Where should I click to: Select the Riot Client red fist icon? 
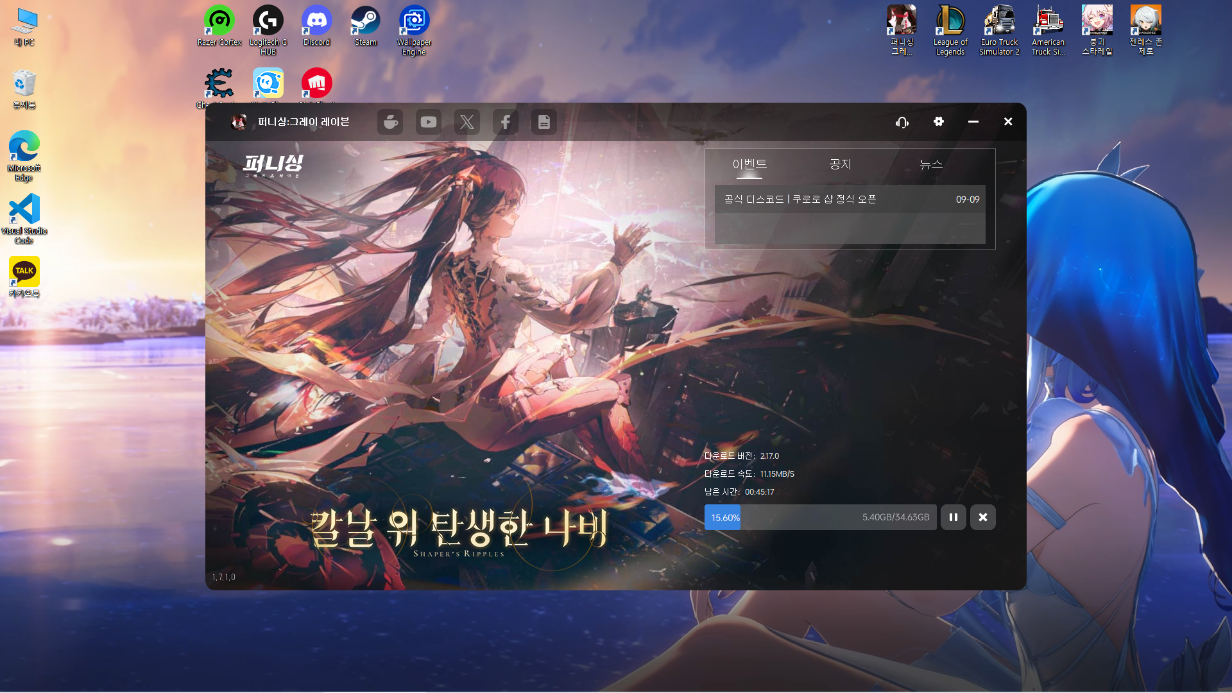pyautogui.click(x=317, y=85)
